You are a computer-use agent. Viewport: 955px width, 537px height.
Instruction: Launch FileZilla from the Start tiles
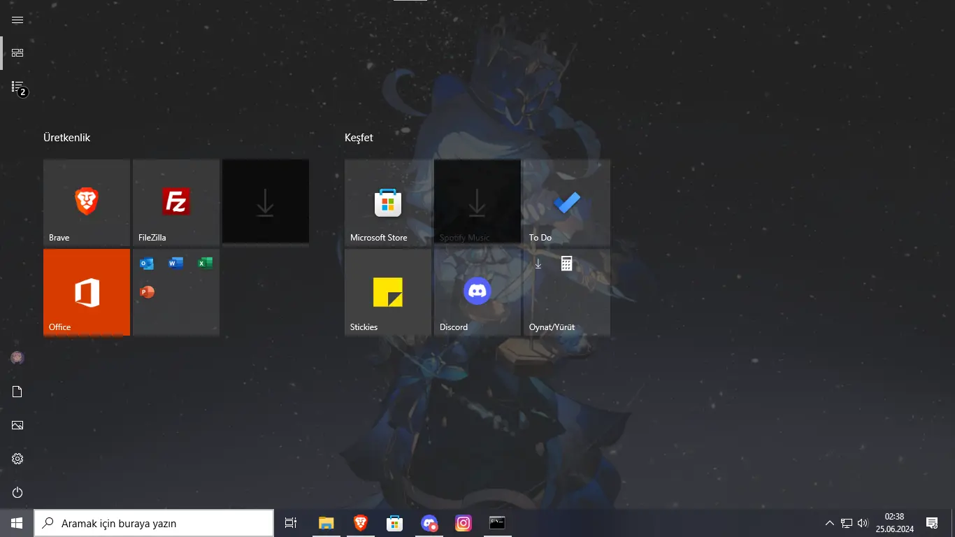[x=176, y=202]
